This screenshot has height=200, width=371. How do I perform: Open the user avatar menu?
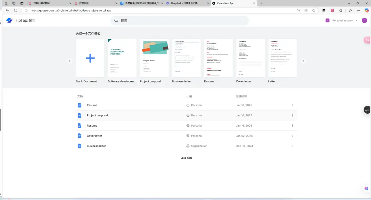[364, 21]
